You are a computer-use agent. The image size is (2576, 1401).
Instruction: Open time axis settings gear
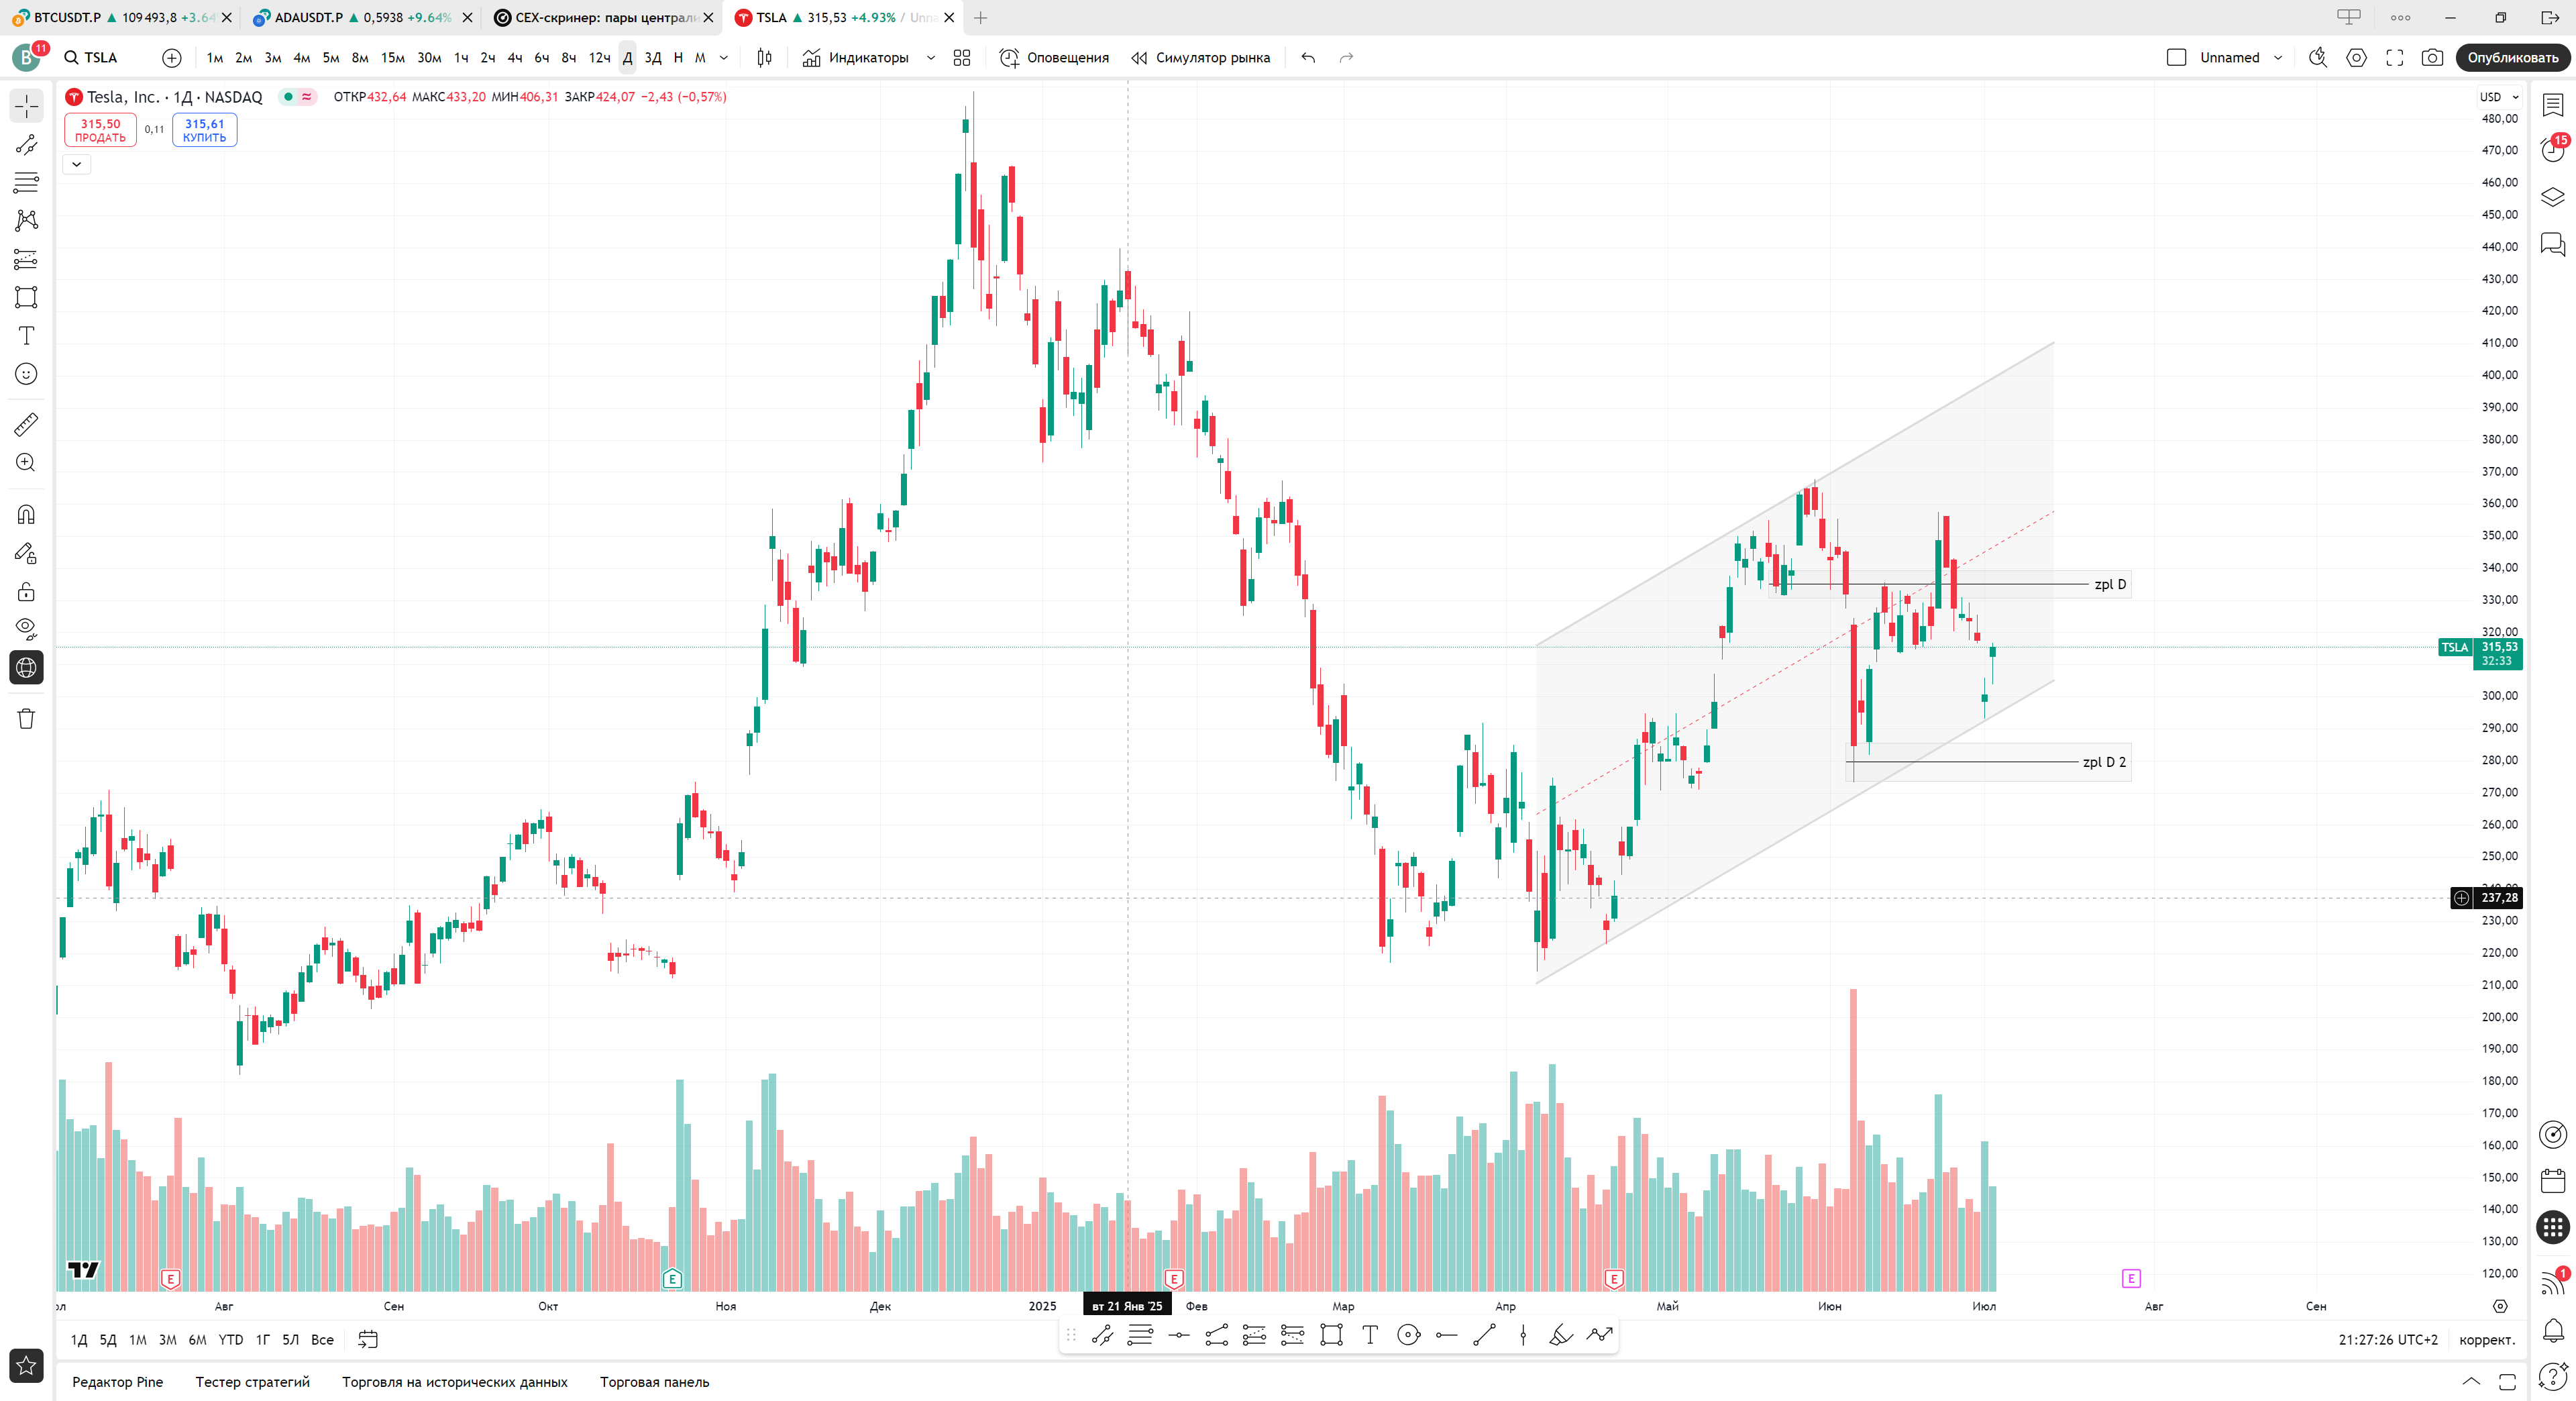(x=2500, y=1306)
